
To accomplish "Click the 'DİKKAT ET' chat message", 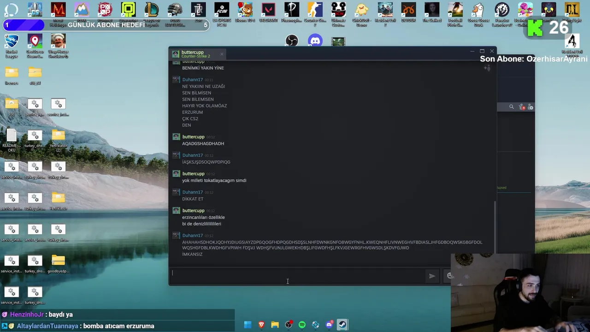I will point(193,199).
